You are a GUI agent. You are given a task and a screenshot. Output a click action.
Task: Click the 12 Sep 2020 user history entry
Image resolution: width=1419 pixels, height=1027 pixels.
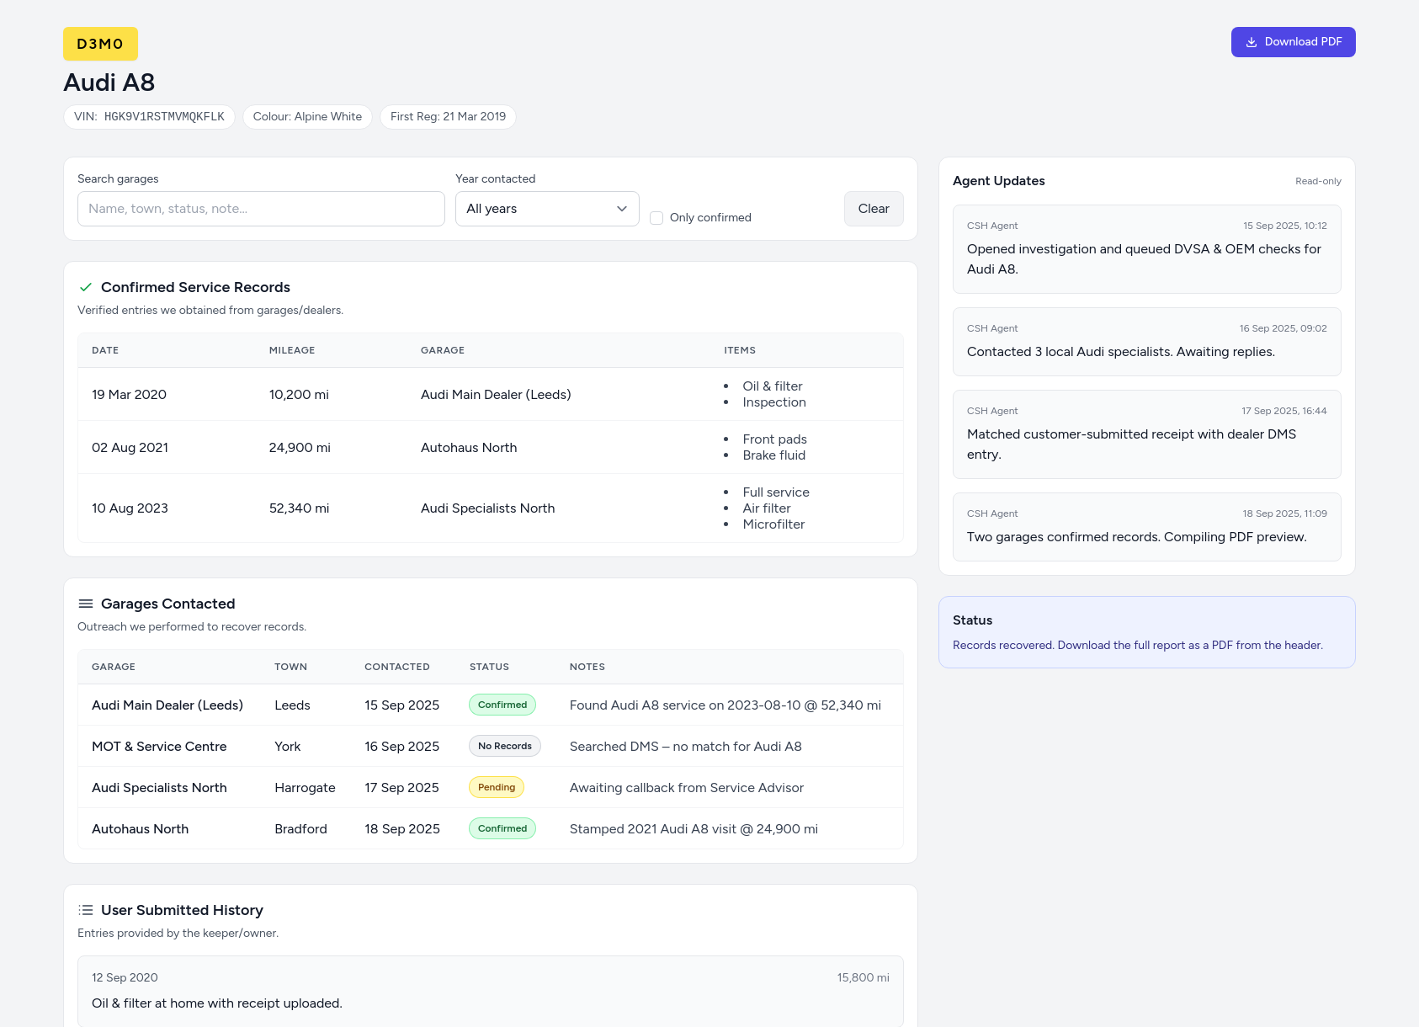tap(490, 991)
